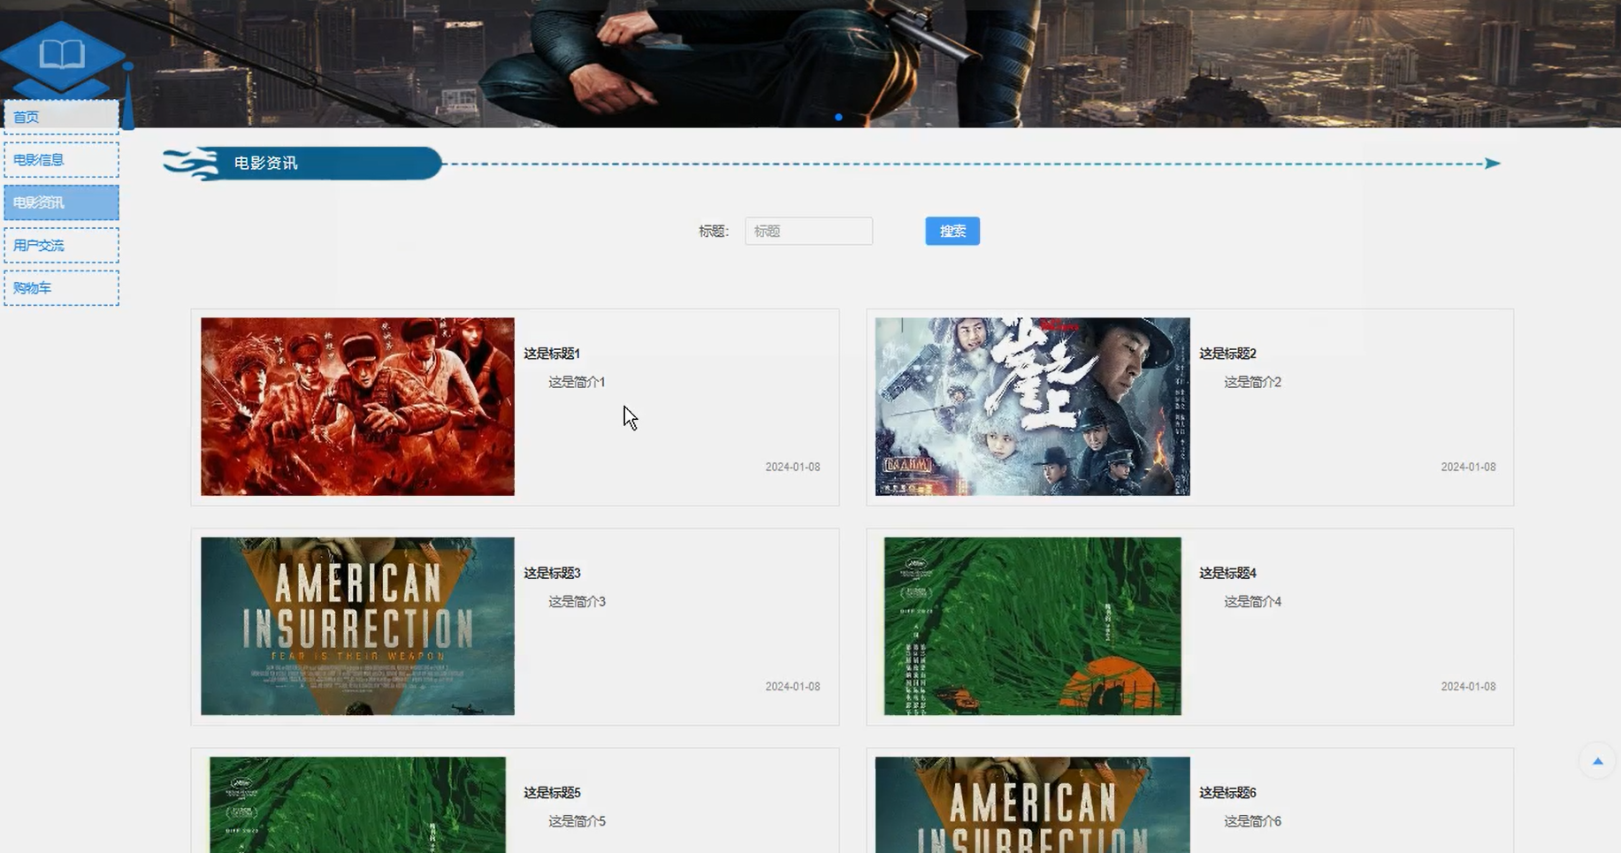Open the 电影信息 menu item

click(61, 160)
